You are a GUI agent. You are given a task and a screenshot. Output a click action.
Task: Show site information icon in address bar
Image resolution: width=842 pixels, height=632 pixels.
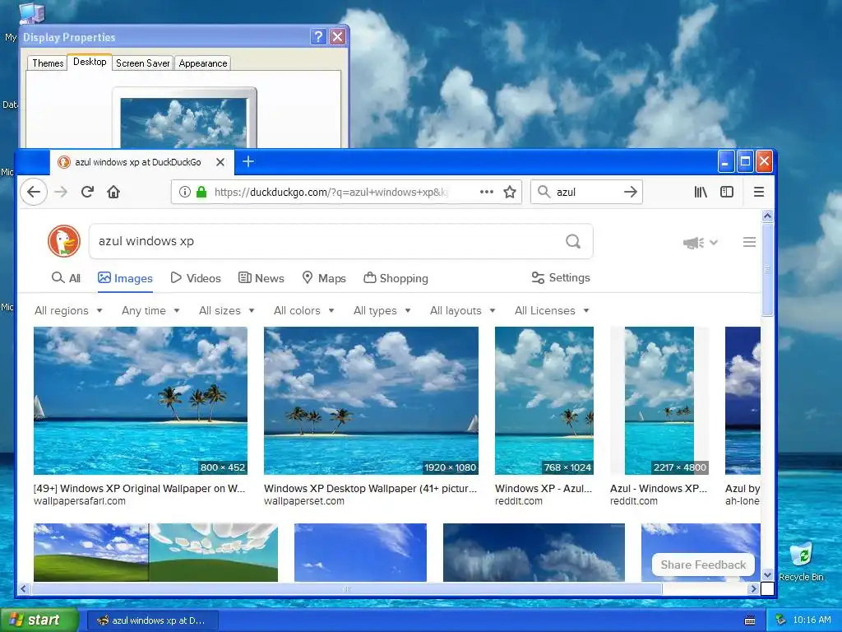185,192
